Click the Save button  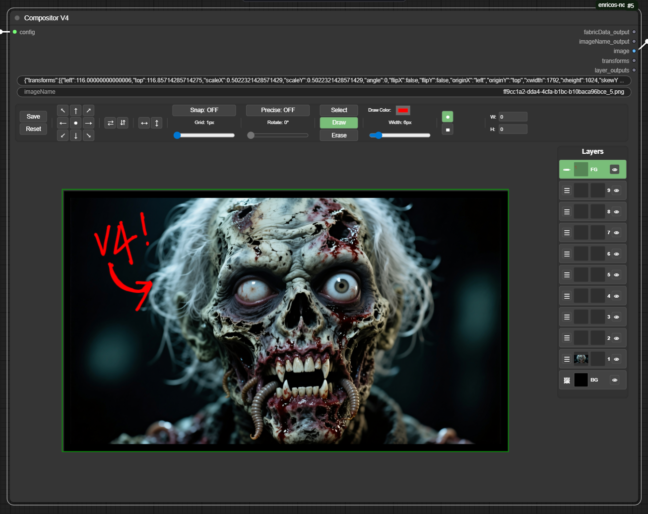33,117
